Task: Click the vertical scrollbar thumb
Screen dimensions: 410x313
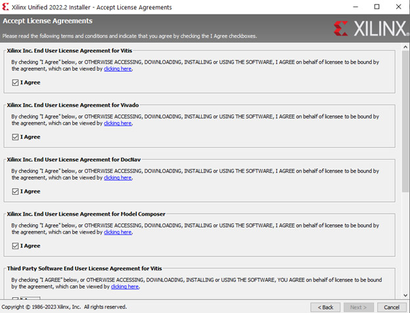Action: (405, 122)
